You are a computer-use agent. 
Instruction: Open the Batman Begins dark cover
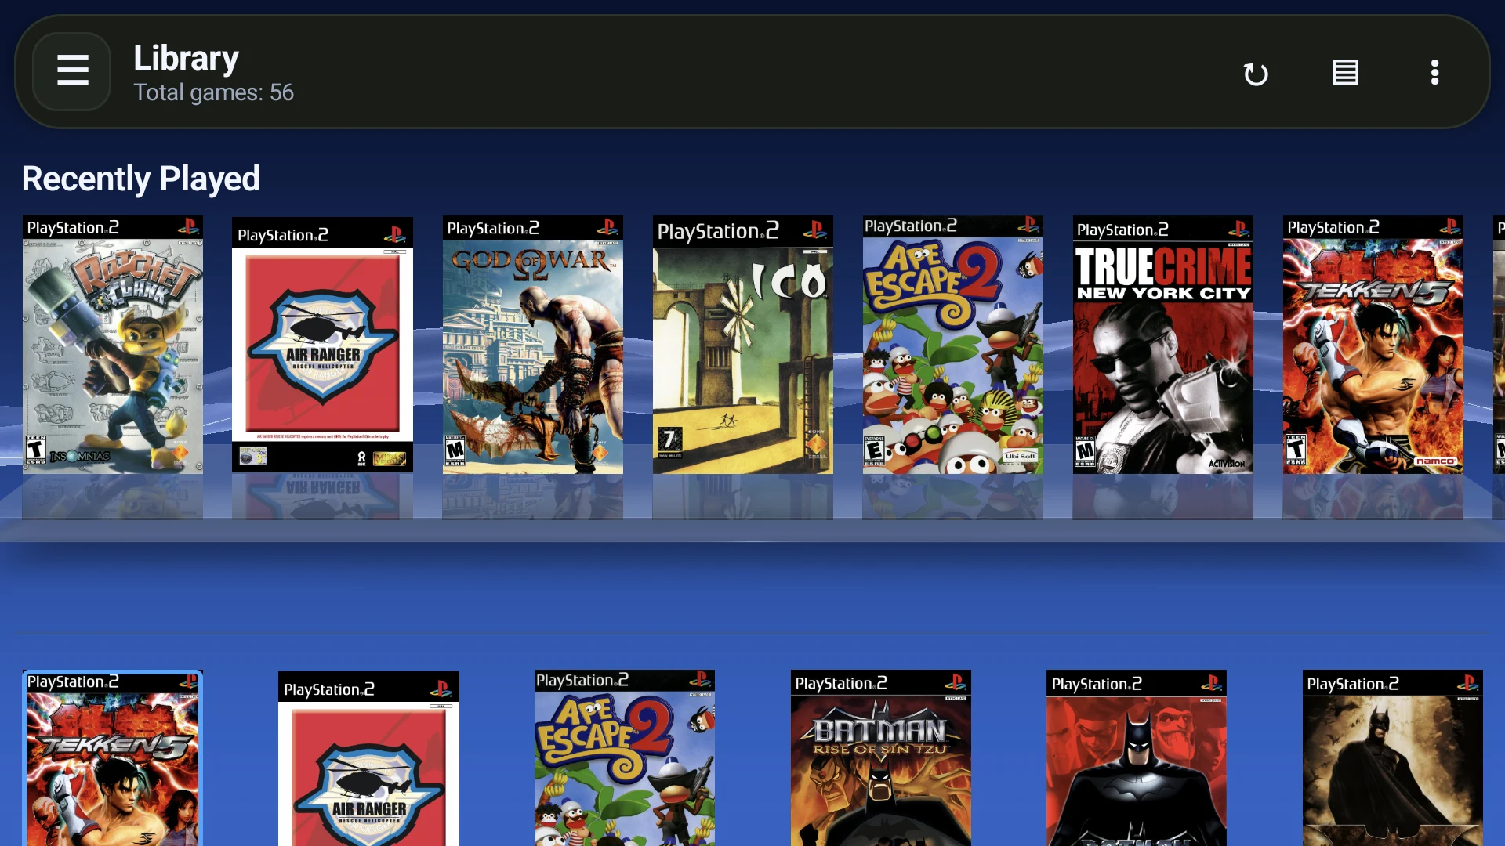coord(1393,757)
